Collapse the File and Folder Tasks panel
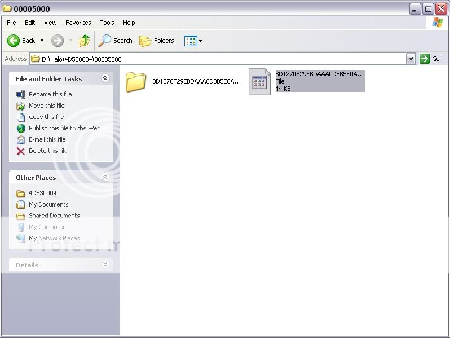The height and width of the screenshot is (338, 450). point(105,78)
